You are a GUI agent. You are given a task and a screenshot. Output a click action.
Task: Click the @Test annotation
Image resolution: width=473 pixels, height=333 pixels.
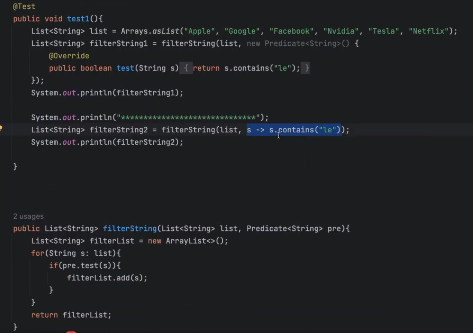click(x=24, y=7)
